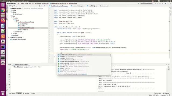The image size is (172, 96).
Task: Select ReadCSV in the completion popup
Action: [x=84, y=57]
